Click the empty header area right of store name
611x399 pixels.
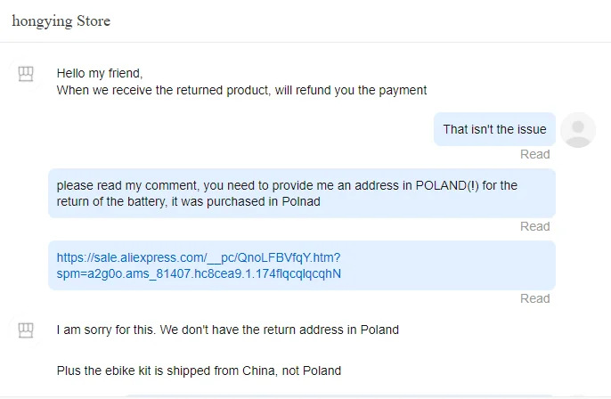click(x=356, y=20)
